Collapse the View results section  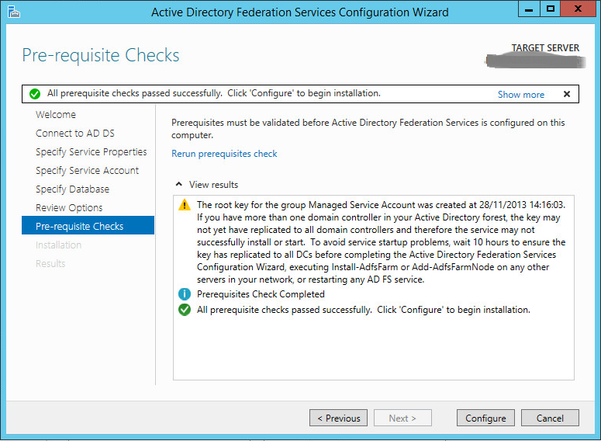178,184
